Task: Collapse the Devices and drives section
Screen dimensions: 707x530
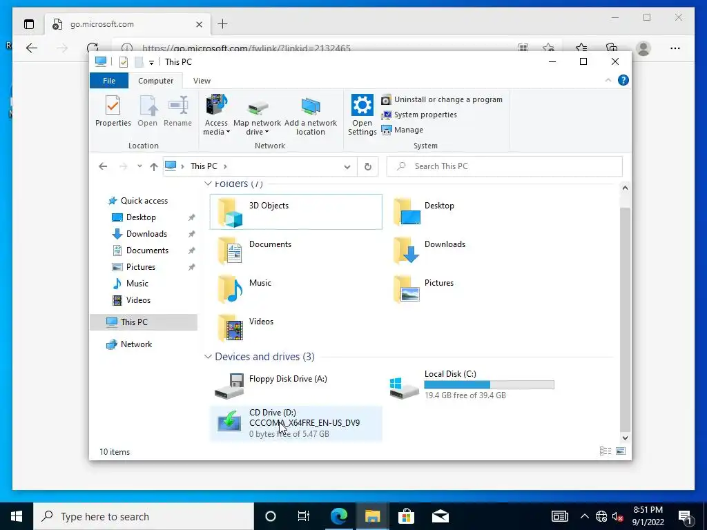Action: [207, 357]
